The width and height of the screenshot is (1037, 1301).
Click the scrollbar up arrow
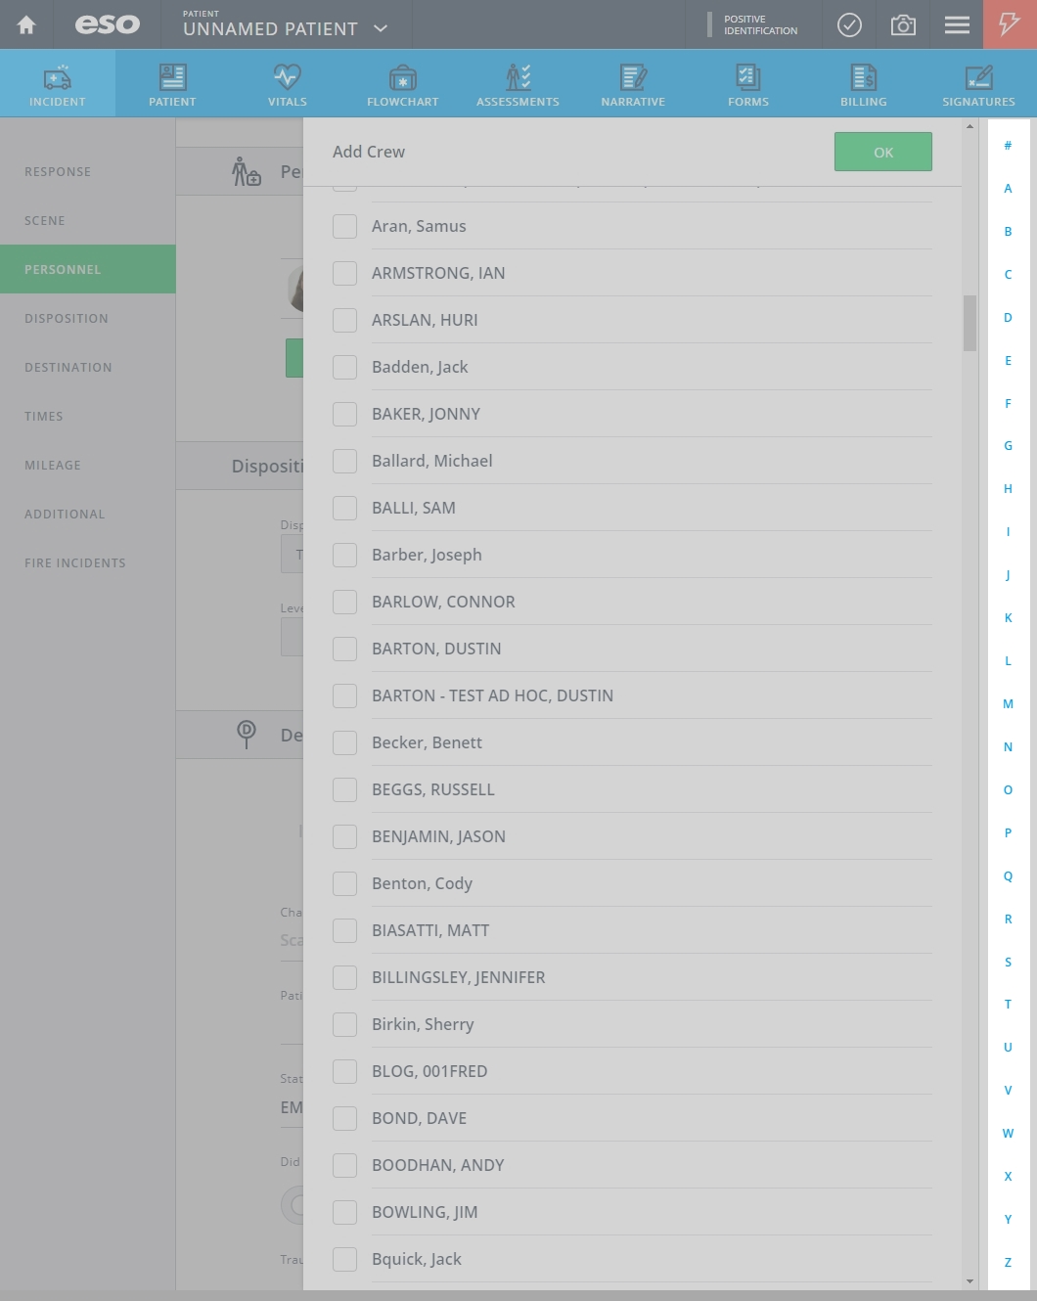pyautogui.click(x=969, y=126)
